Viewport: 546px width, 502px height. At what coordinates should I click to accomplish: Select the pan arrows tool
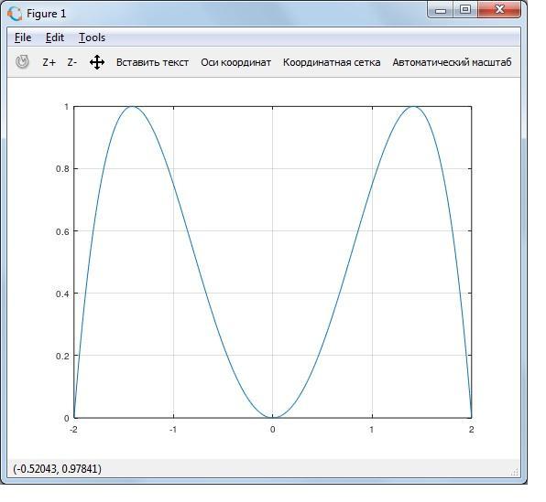(x=97, y=62)
